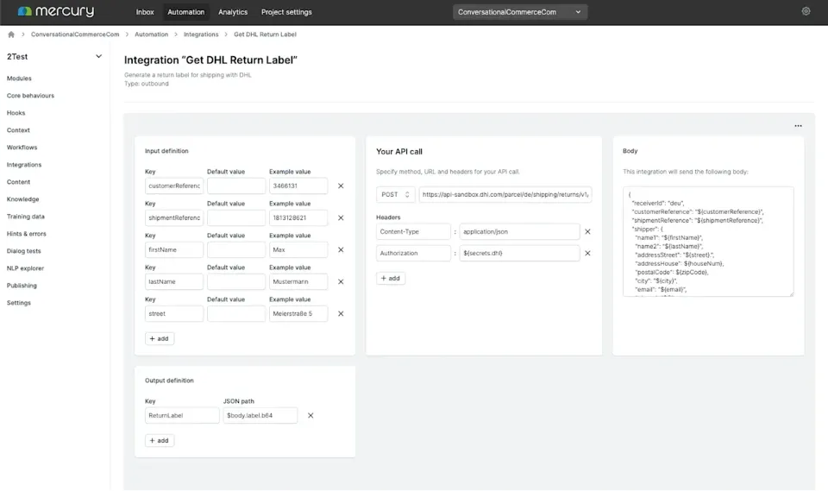Screen dimensions: 828x491
Task: Open the Inbox tab
Action: coord(145,11)
